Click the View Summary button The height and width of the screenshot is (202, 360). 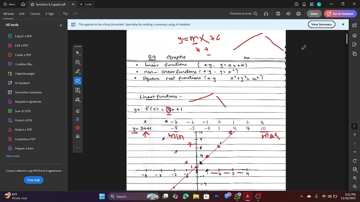321,24
